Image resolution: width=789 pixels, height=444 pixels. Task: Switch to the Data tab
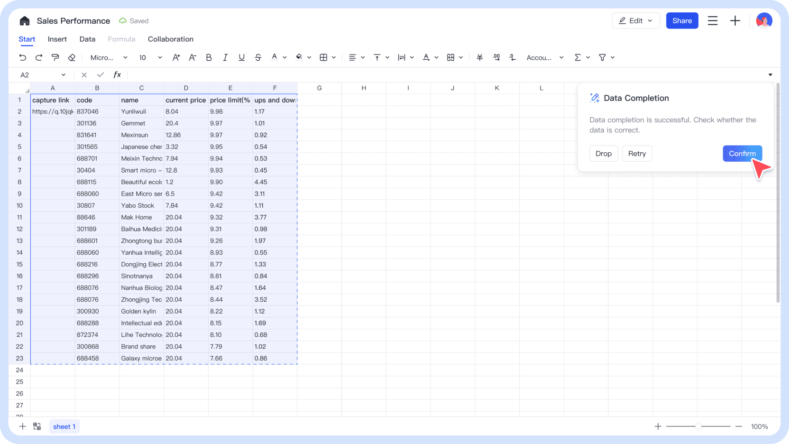(x=87, y=39)
